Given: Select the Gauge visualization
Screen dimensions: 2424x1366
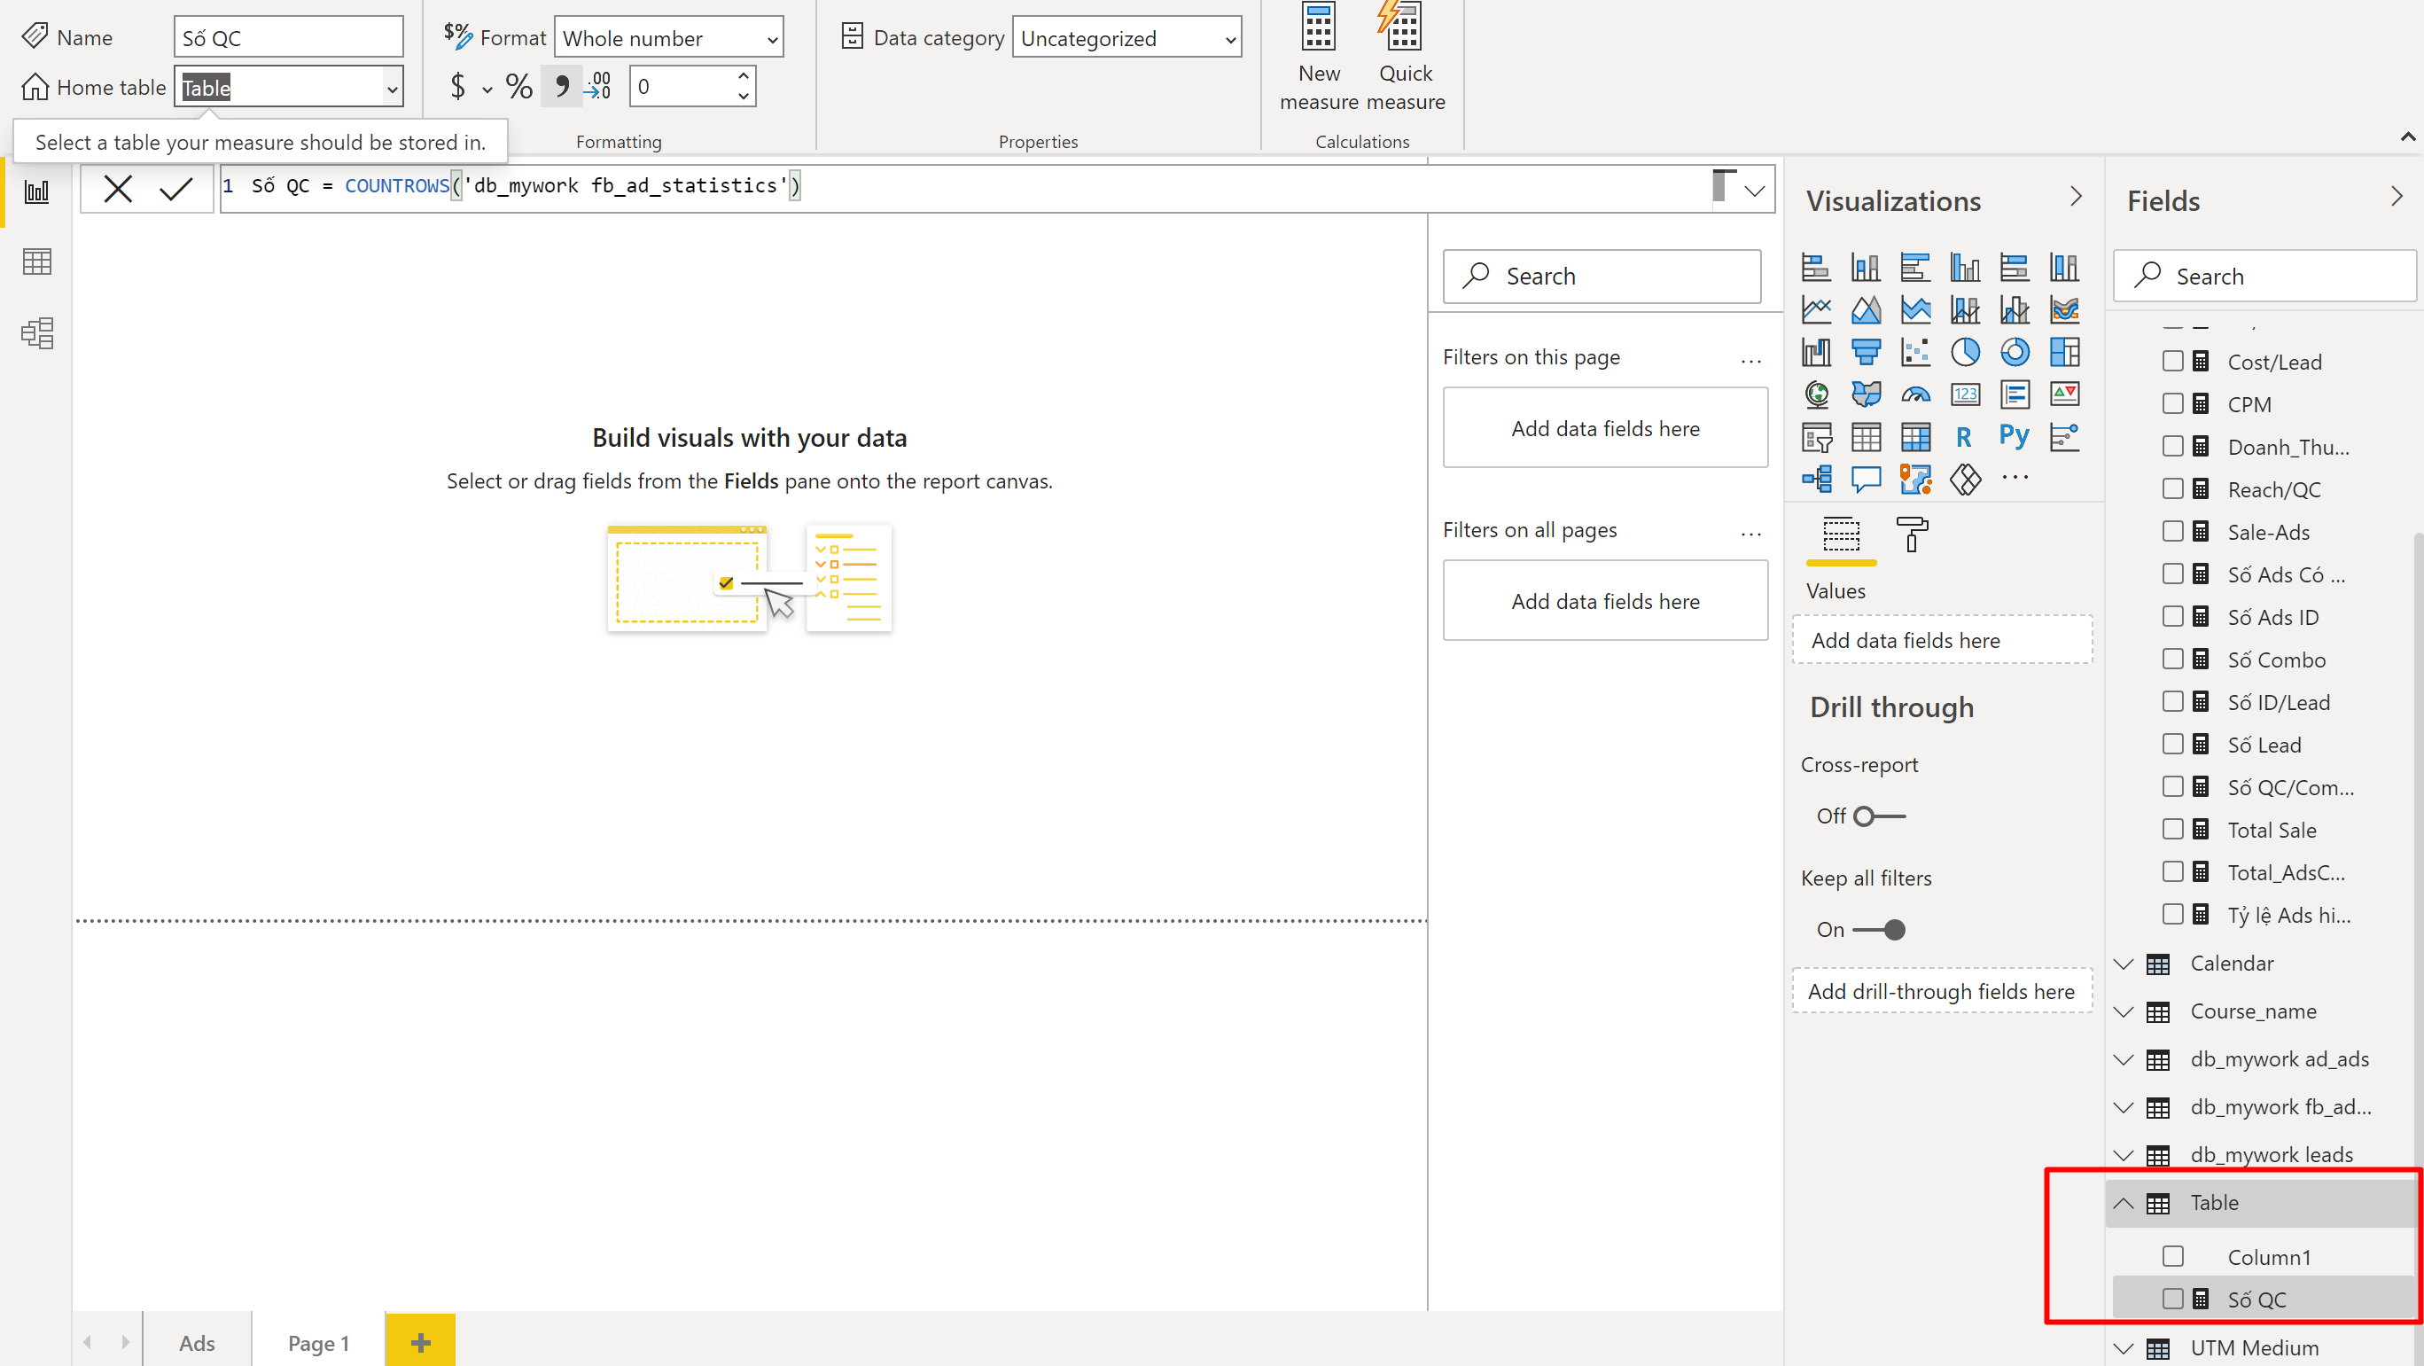Looking at the screenshot, I should (x=1916, y=394).
